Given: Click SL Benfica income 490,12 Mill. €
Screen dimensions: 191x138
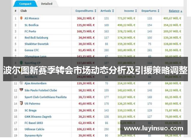Looking at the screenshot, I should pyautogui.click(x=126, y=25).
